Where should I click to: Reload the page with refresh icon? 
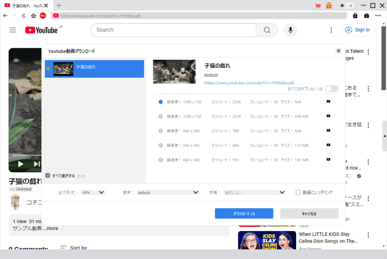pos(24,16)
